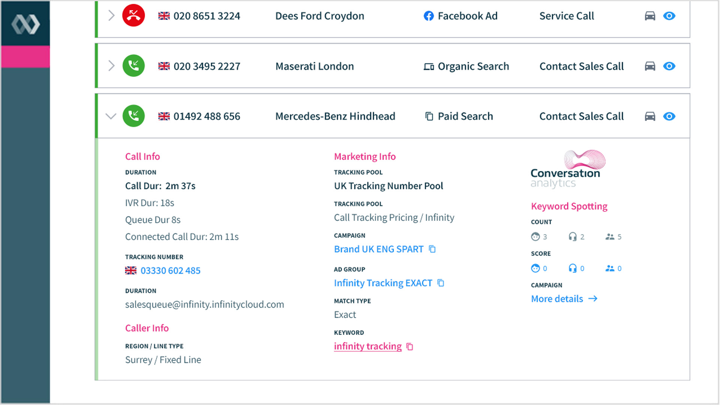Click the Paid Search icon
The height and width of the screenshot is (405, 720).
coord(429,117)
